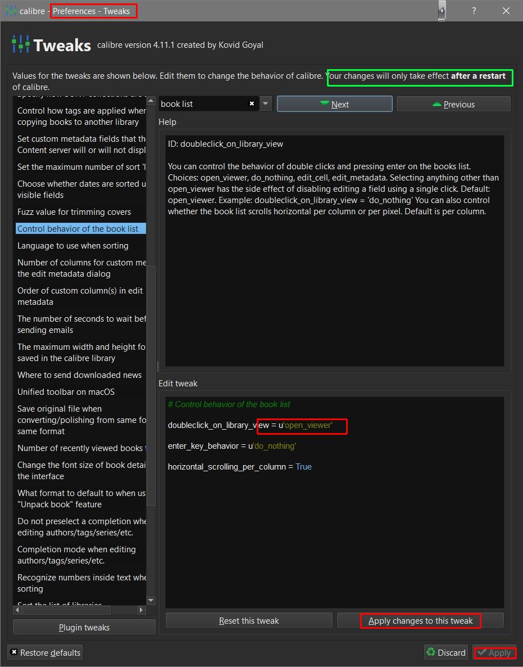Click horizontal scrollbar left arrow of tweaks list
Image resolution: width=523 pixels, height=667 pixels.
[17, 610]
